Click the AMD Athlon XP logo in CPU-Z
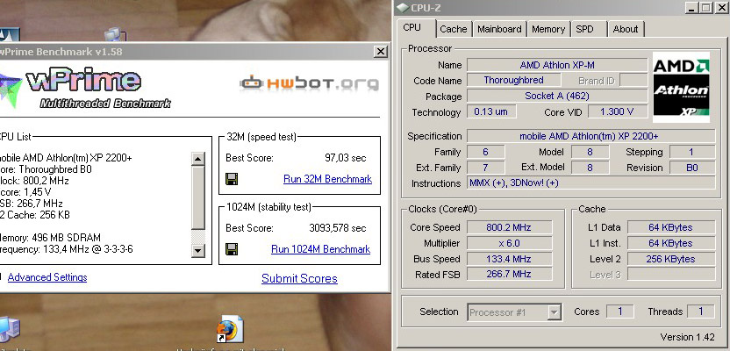730x351 pixels. click(x=681, y=87)
